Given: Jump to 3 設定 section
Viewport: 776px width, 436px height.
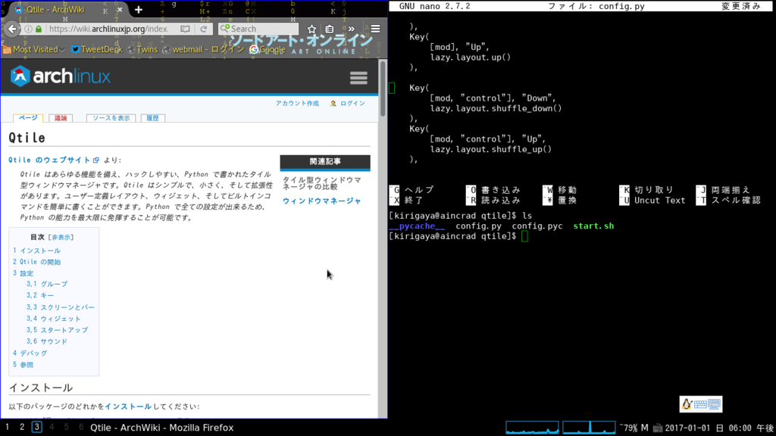Looking at the screenshot, I should pyautogui.click(x=23, y=273).
